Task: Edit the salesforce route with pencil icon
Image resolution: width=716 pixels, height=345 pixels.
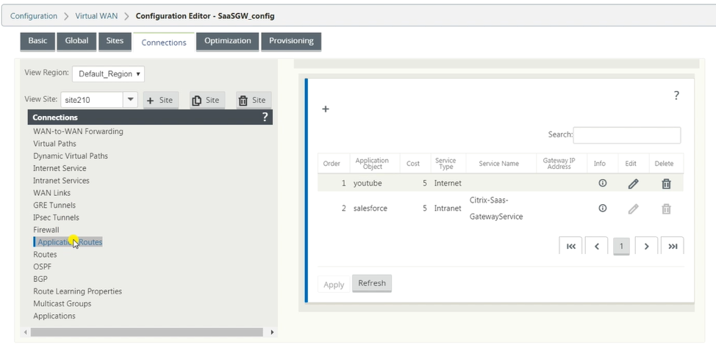Action: [x=633, y=209]
